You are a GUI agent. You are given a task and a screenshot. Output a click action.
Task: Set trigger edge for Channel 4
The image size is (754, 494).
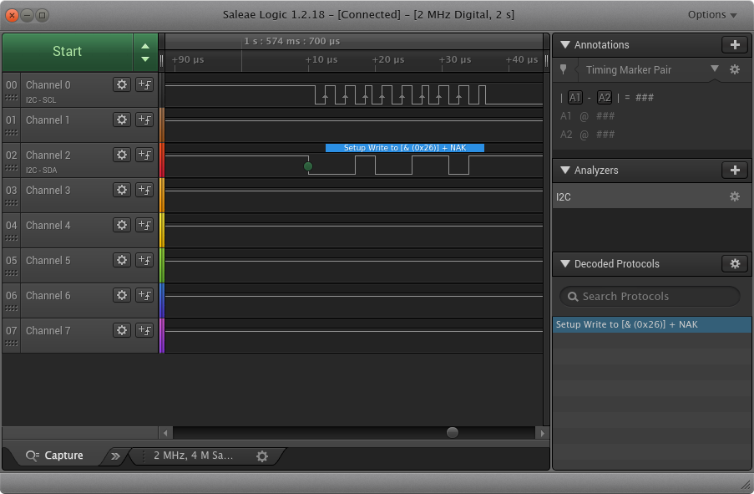pos(144,226)
